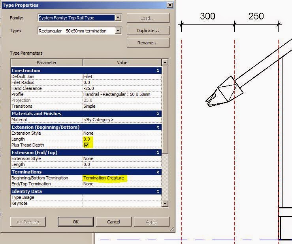
Task: Collapse the Materials and Finishes section
Action: [x=158, y=114]
